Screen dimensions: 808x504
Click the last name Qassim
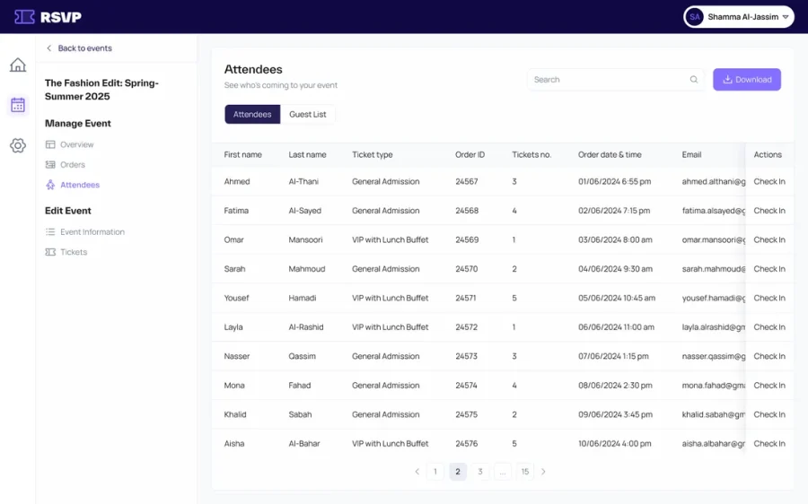(x=302, y=356)
